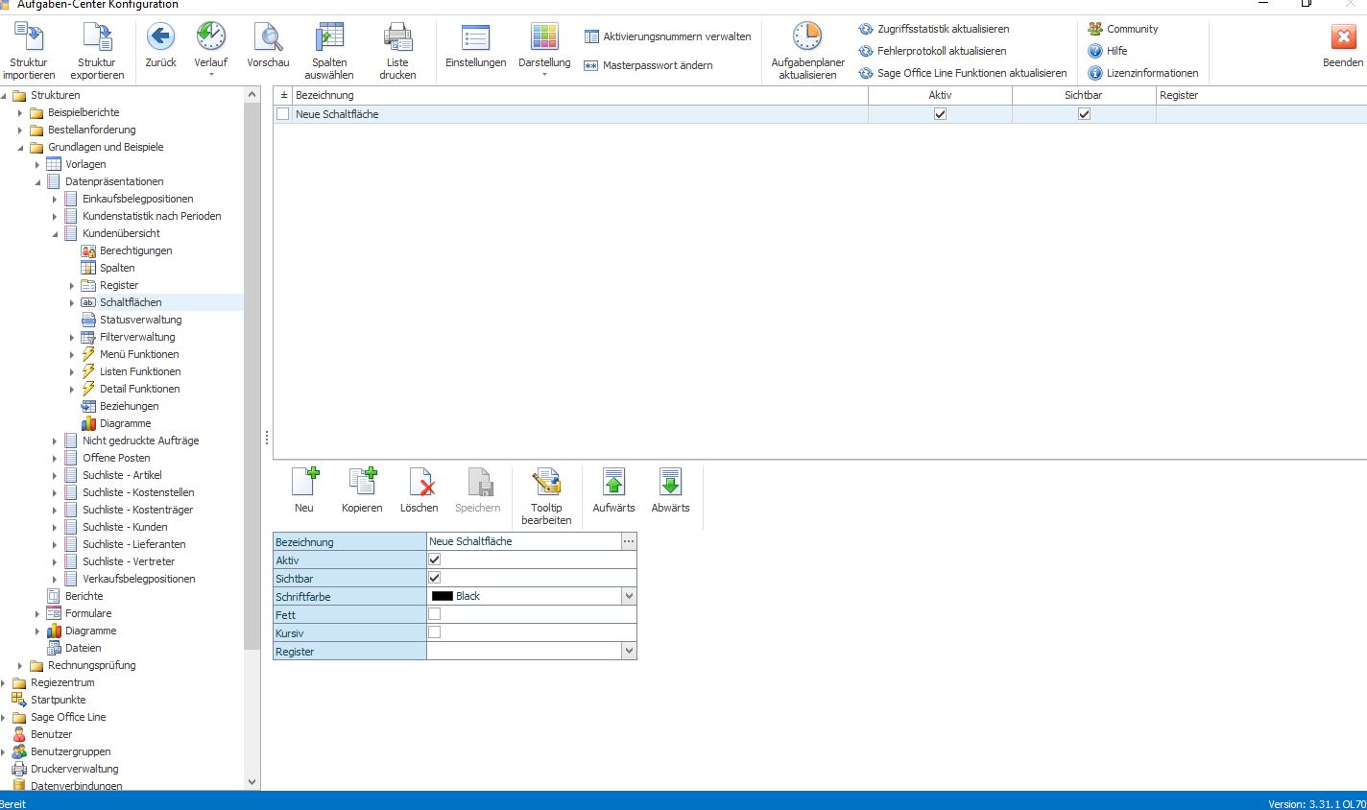The width and height of the screenshot is (1367, 810).
Task: Select Statusverwaltung in the tree
Action: pos(140,320)
